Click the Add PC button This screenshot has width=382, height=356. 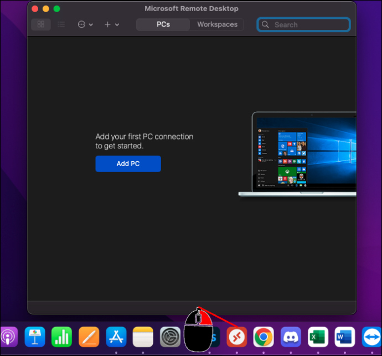click(128, 164)
